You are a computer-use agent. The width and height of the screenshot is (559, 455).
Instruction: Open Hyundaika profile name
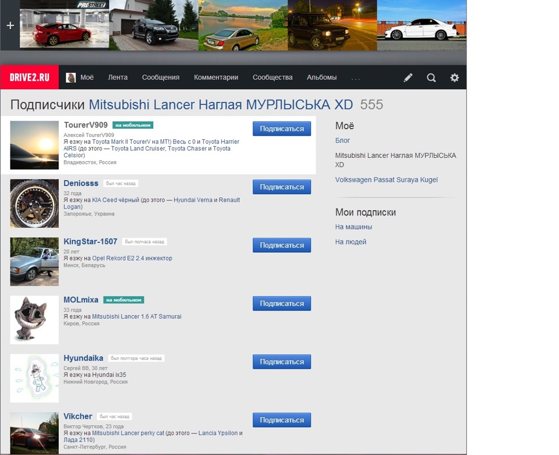coord(83,358)
